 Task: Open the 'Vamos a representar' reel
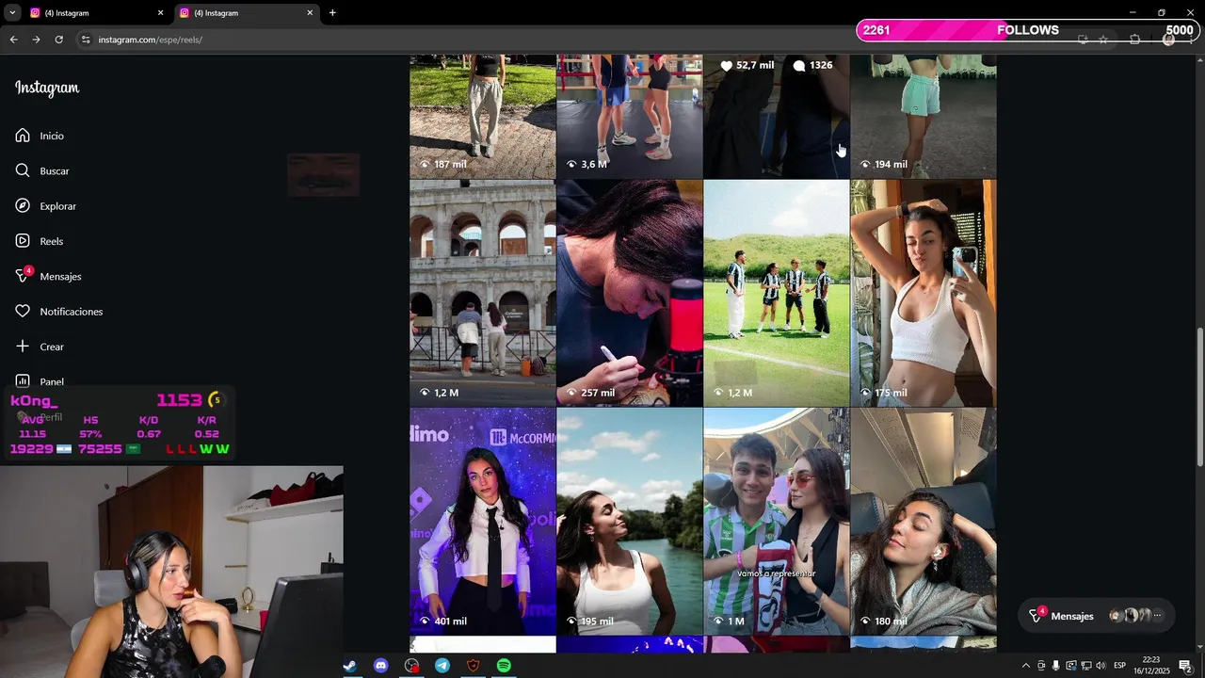(777, 521)
